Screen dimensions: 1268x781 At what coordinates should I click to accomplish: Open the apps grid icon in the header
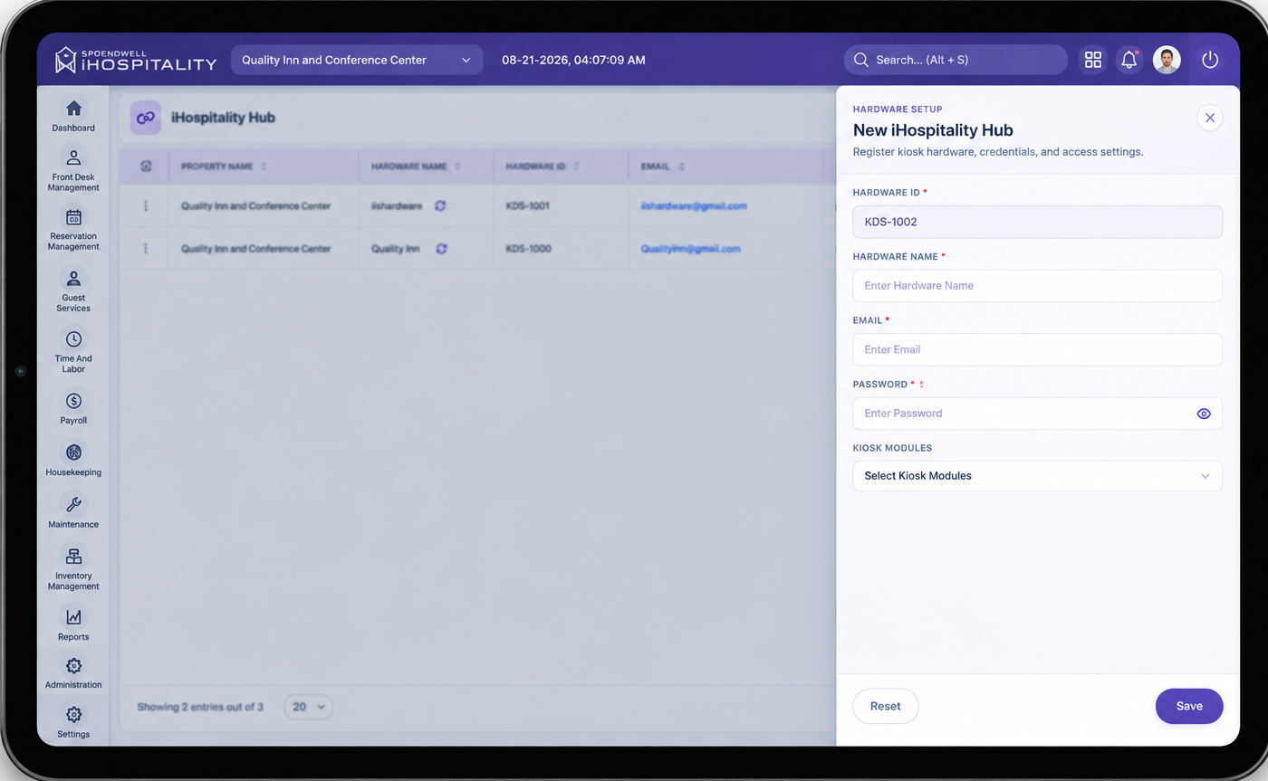pyautogui.click(x=1093, y=60)
